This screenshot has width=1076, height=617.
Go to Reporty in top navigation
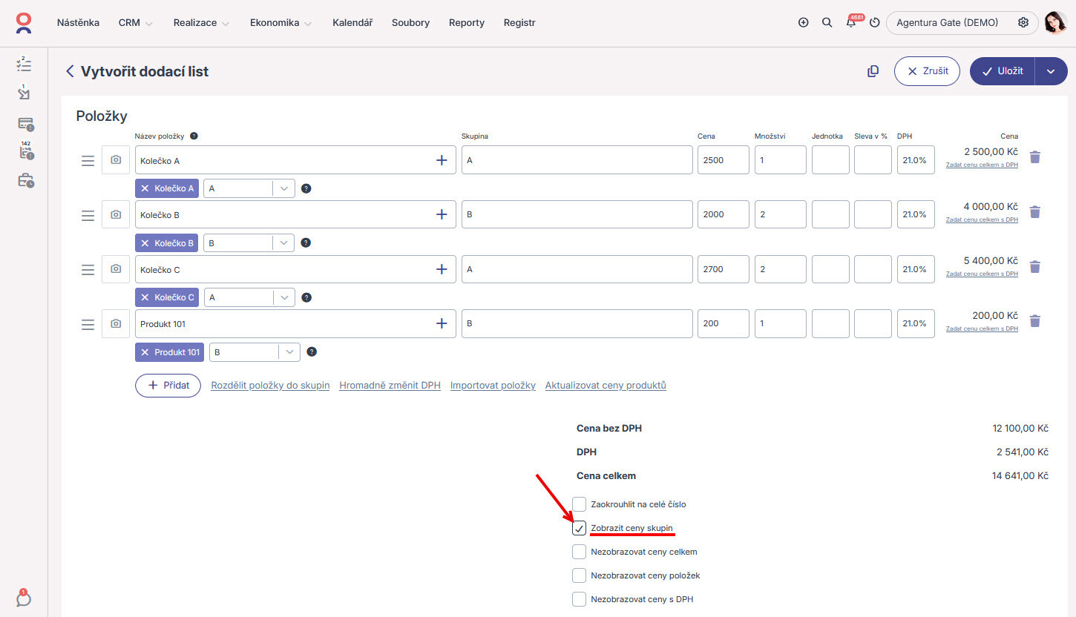coord(467,23)
